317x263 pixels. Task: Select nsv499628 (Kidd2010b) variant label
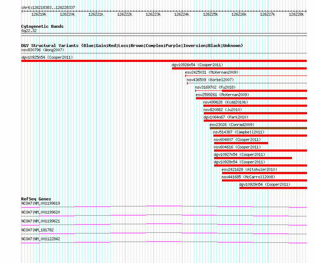point(225,102)
